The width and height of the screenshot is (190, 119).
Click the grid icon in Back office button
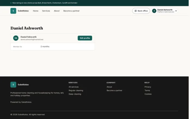[x=136, y=11]
